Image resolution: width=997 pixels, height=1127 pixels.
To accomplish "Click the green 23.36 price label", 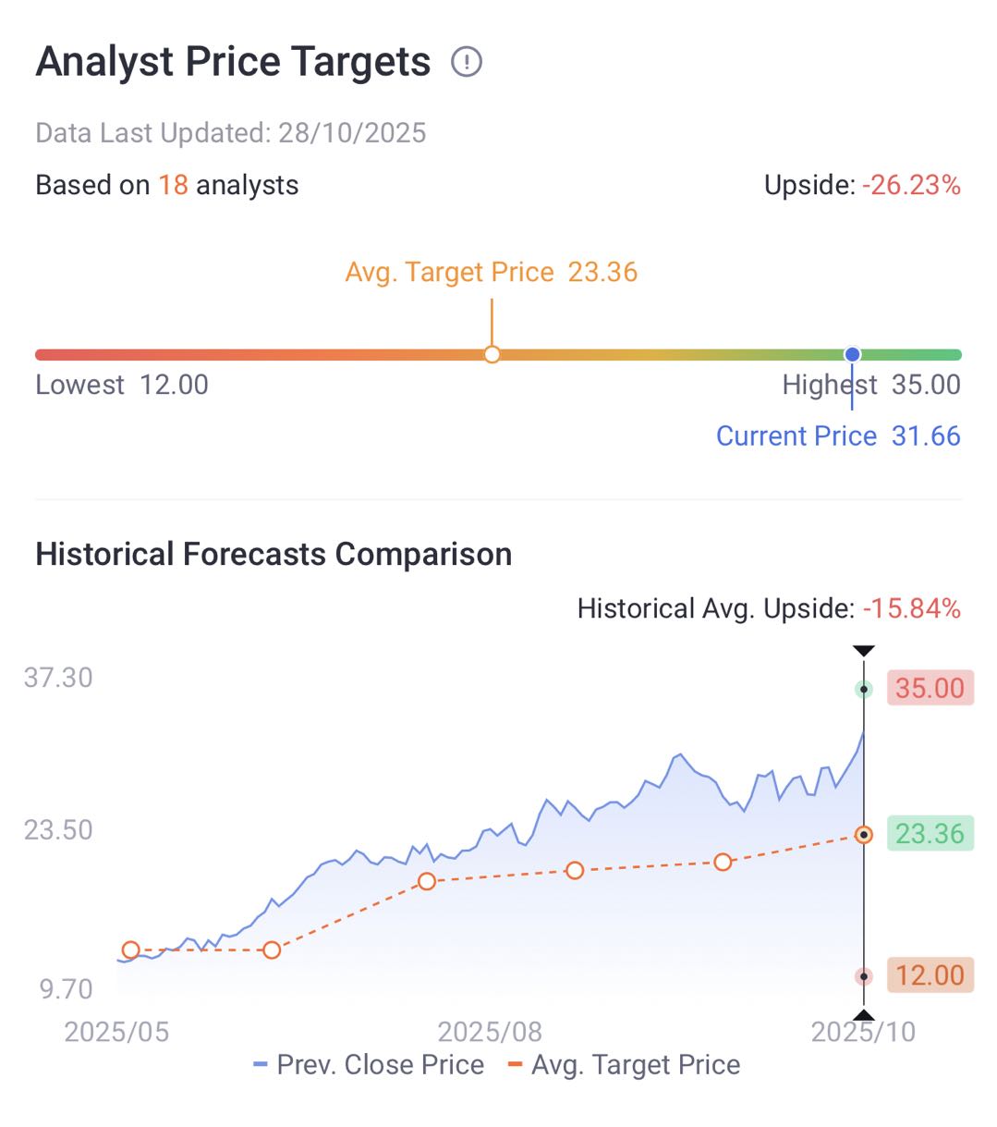I will pos(930,834).
